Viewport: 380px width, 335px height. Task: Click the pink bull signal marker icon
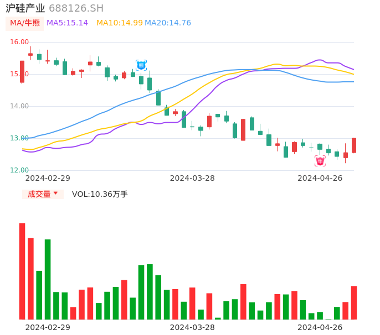[x=320, y=161]
